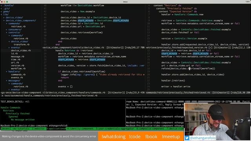Open message.rb in the file tree
The image size is (251, 141).
click(18, 56)
